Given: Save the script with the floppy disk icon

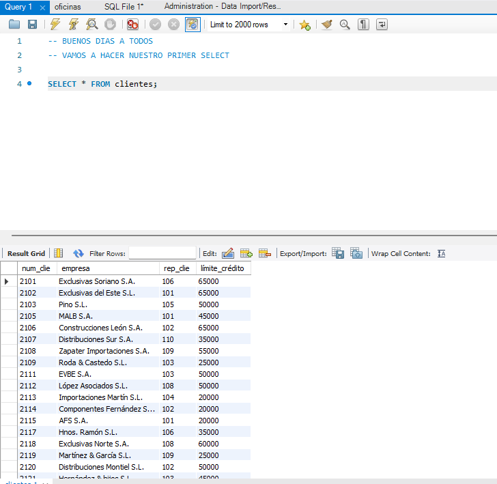Looking at the screenshot, I should coord(32,25).
